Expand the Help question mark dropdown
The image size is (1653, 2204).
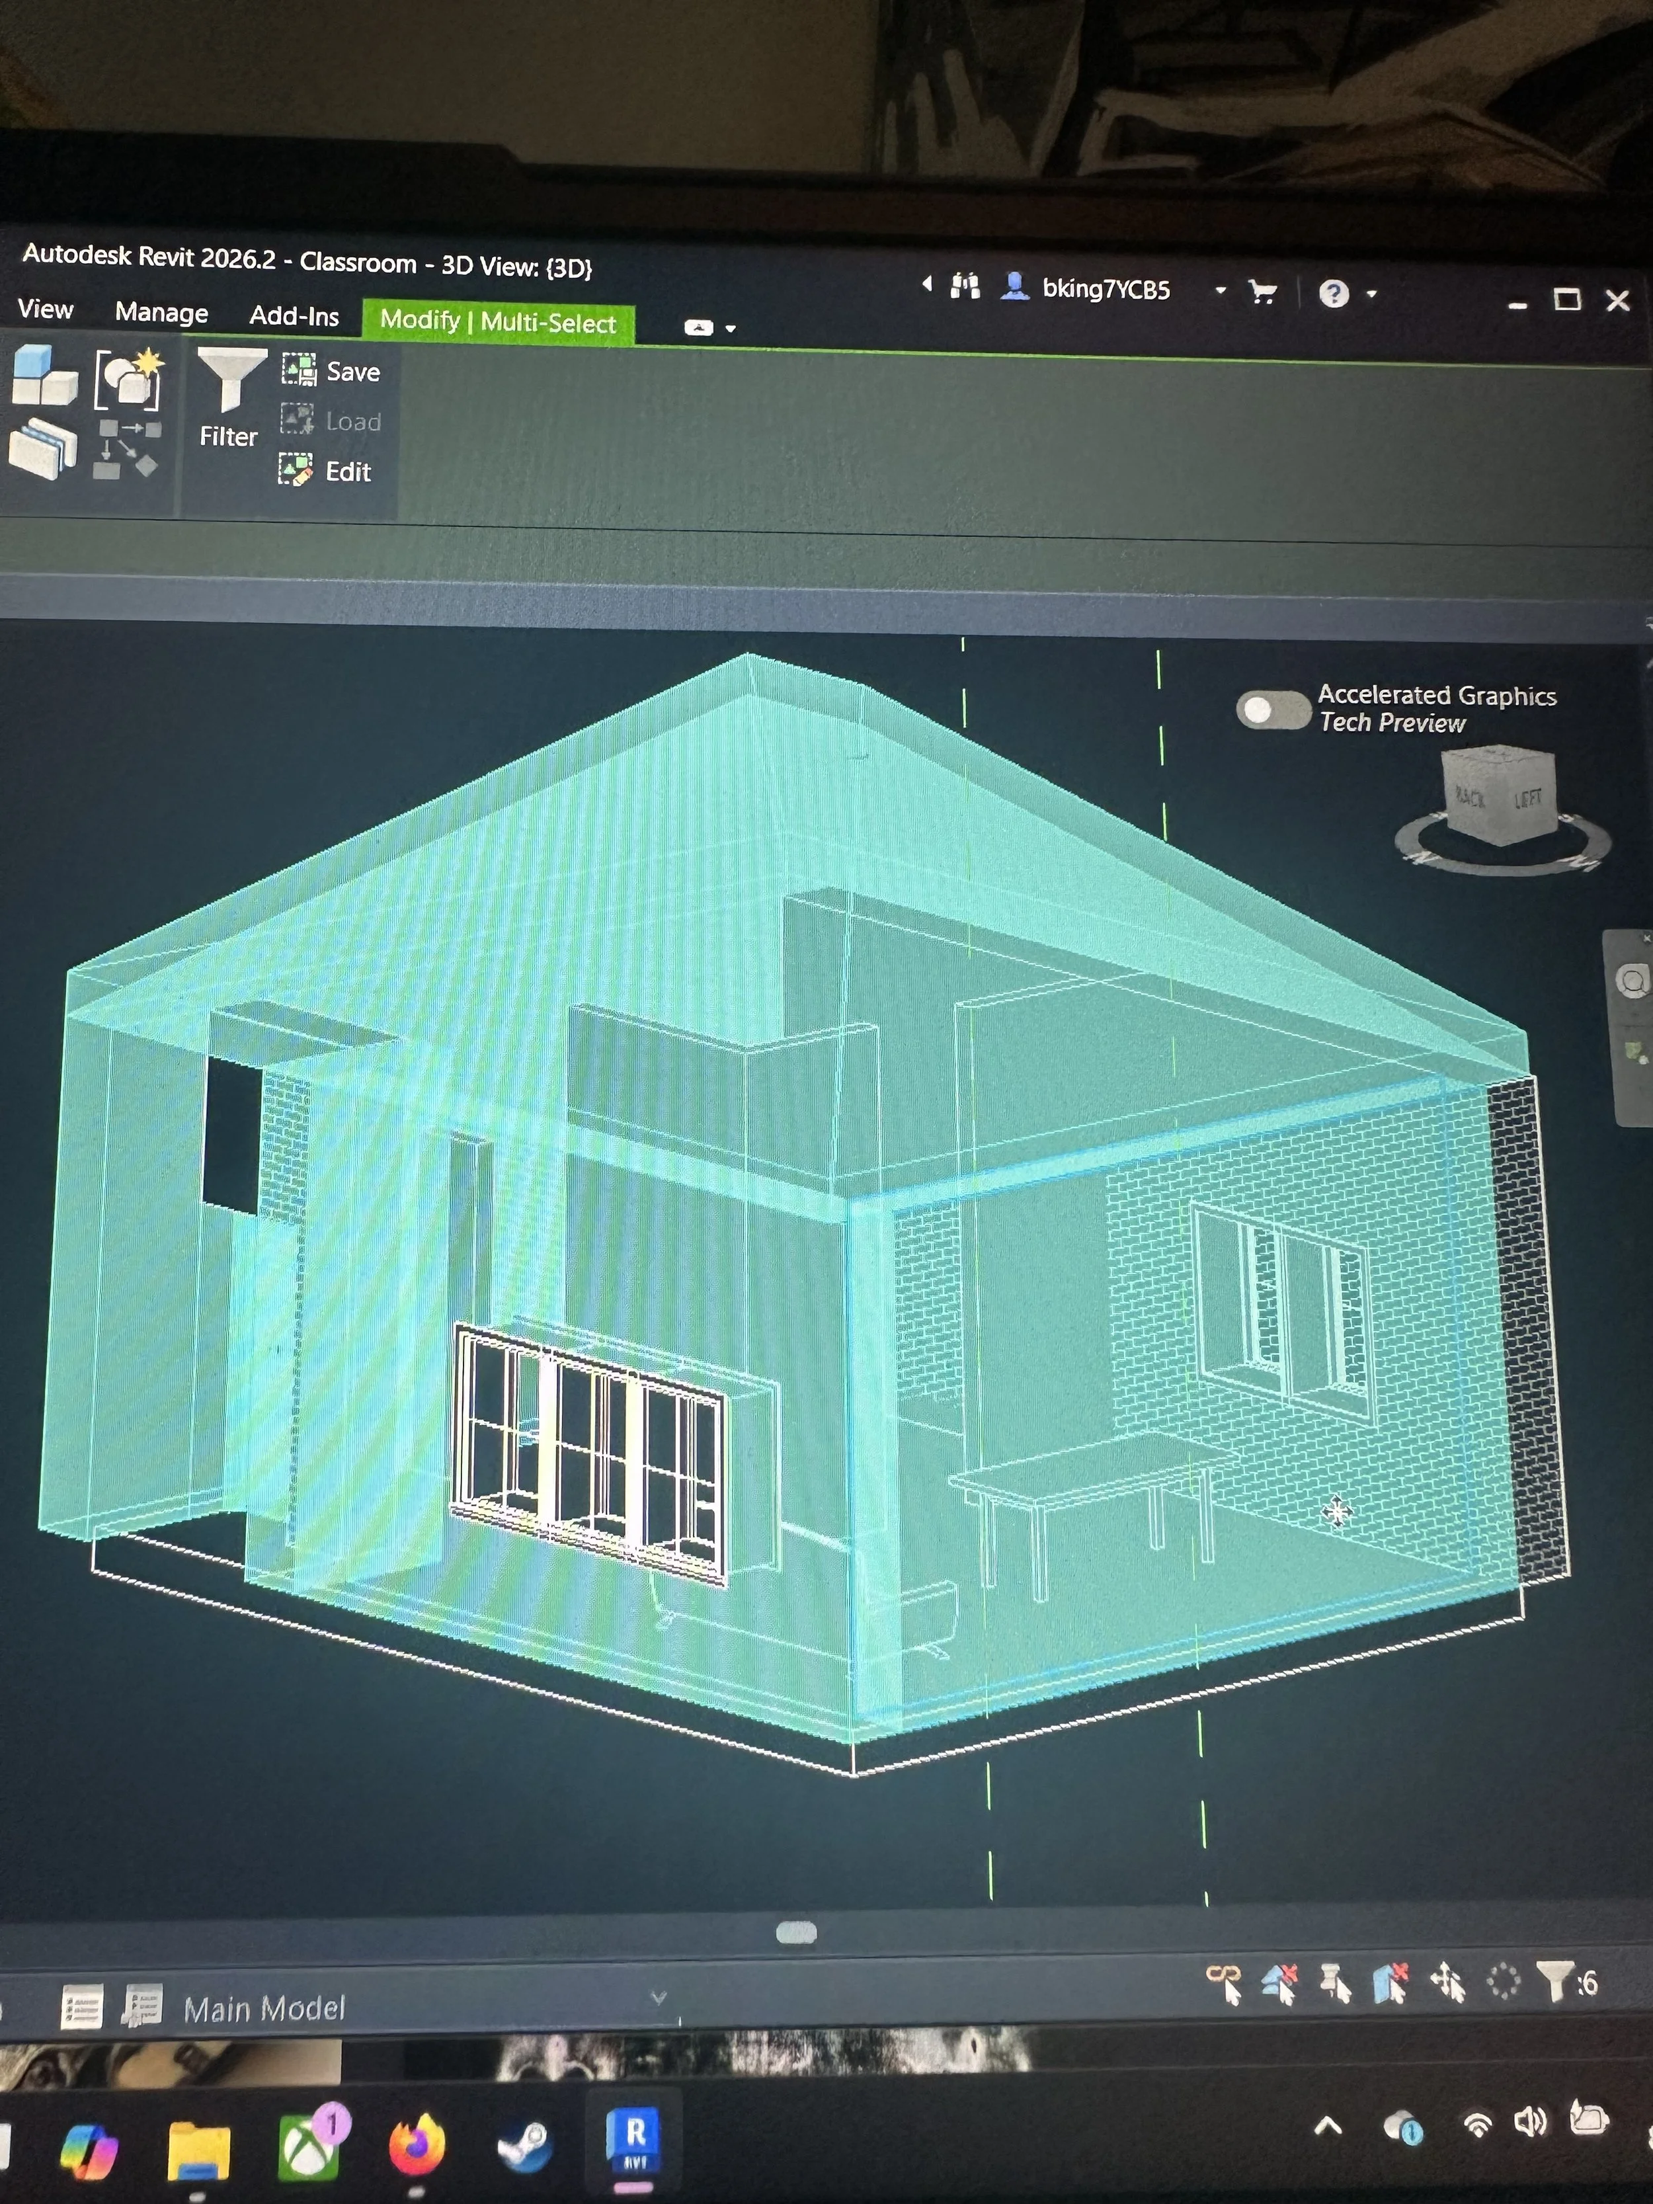tap(1372, 294)
